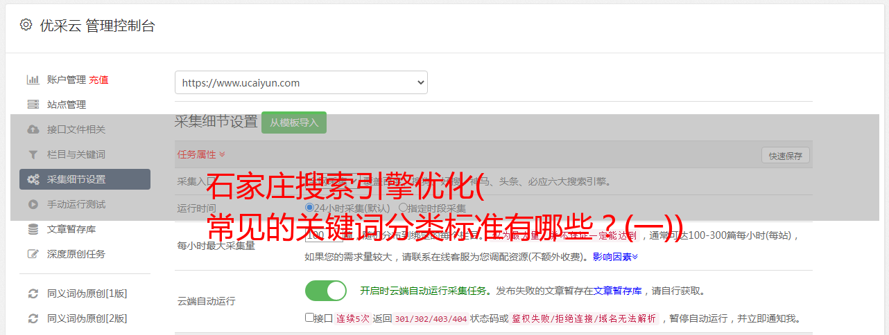Screen dimensions: 889x335
Task: Click the 快速保存 button
Action: pos(786,156)
